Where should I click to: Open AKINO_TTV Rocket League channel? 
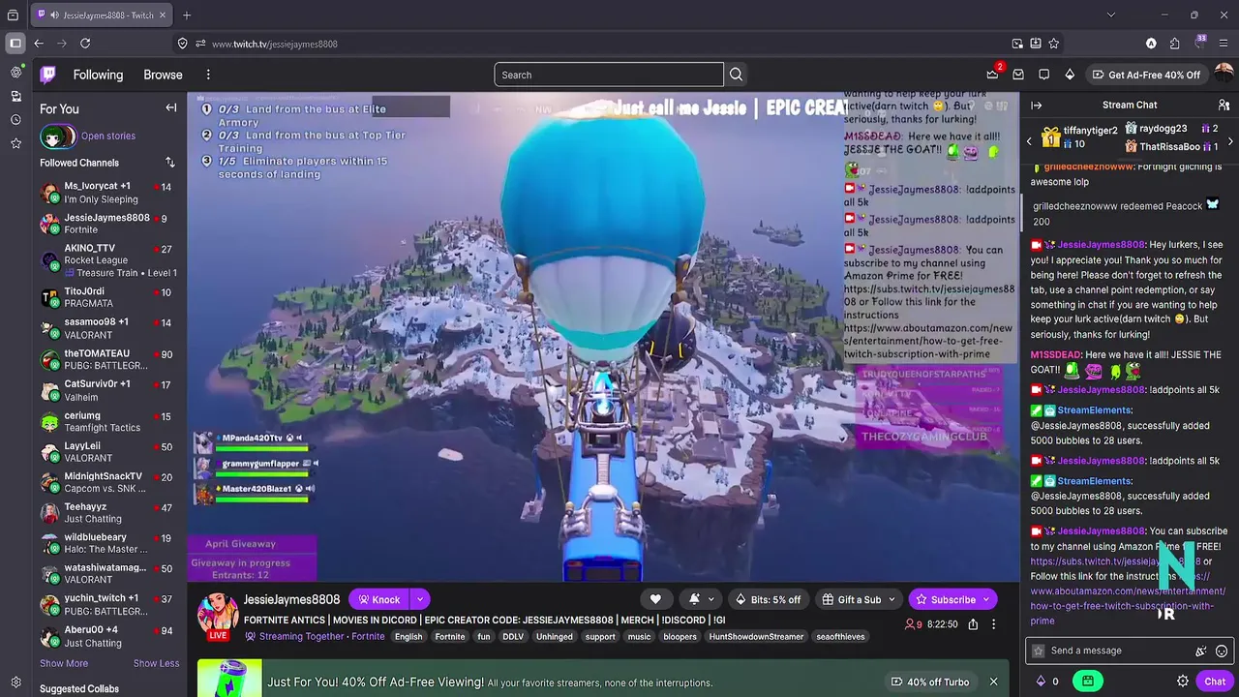click(x=109, y=260)
